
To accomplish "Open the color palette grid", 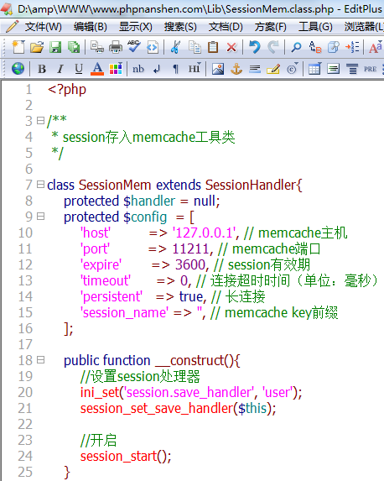I will pyautogui.click(x=116, y=69).
